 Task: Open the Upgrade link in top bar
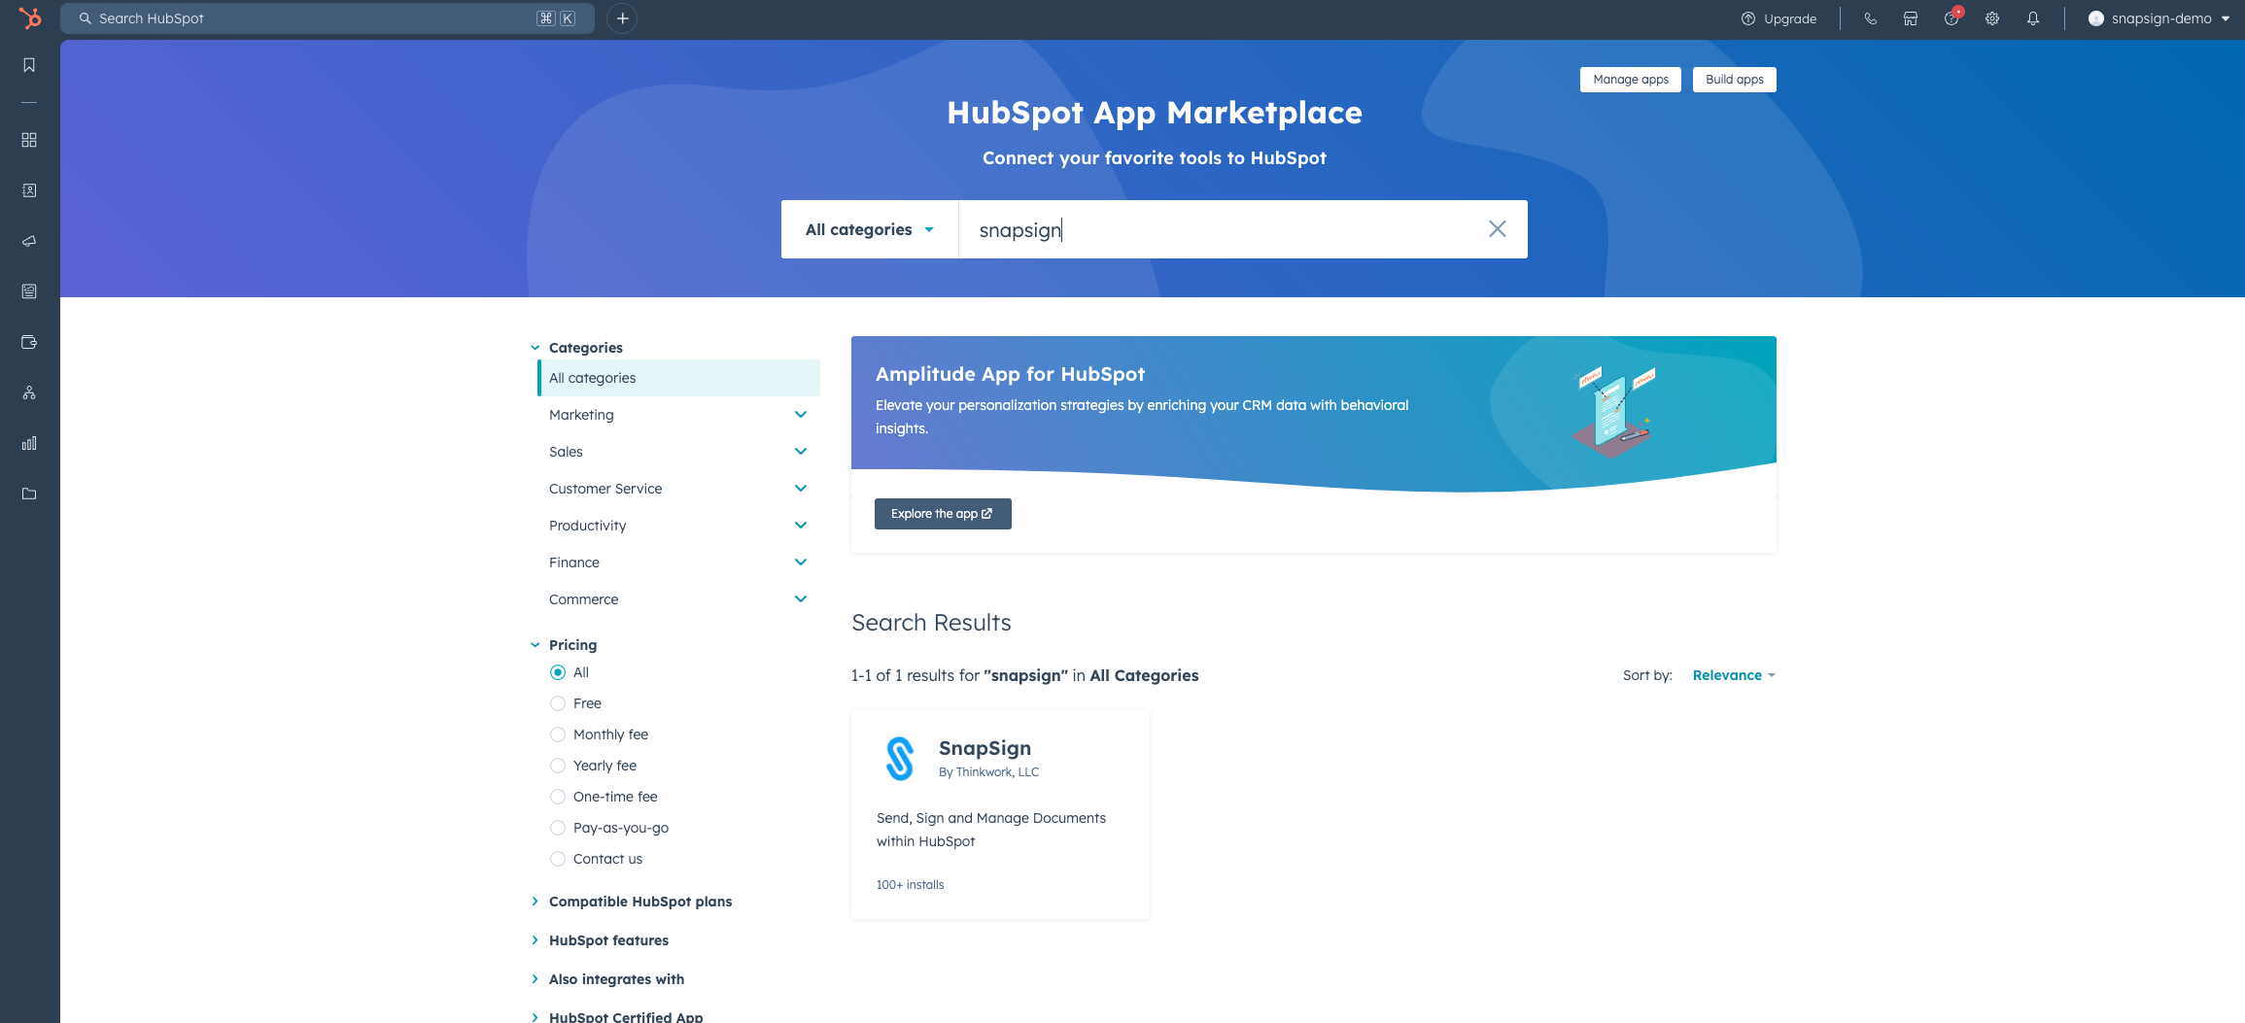pos(1790,18)
